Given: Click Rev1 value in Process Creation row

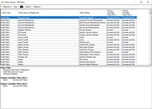Looking at the screenshot, I should [x=114, y=30].
